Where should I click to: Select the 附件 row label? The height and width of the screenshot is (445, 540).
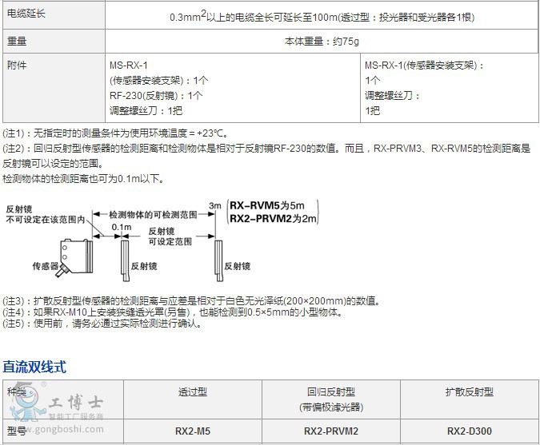coord(17,65)
